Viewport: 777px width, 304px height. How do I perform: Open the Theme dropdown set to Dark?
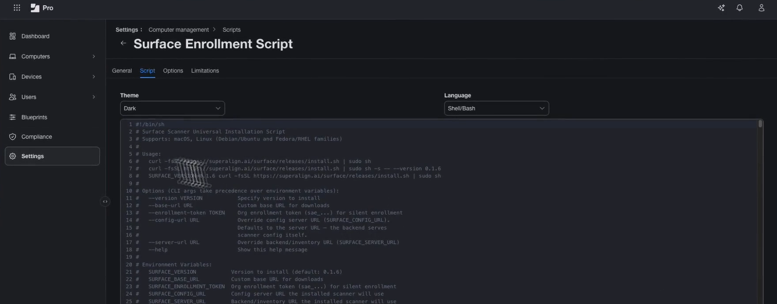pyautogui.click(x=172, y=108)
